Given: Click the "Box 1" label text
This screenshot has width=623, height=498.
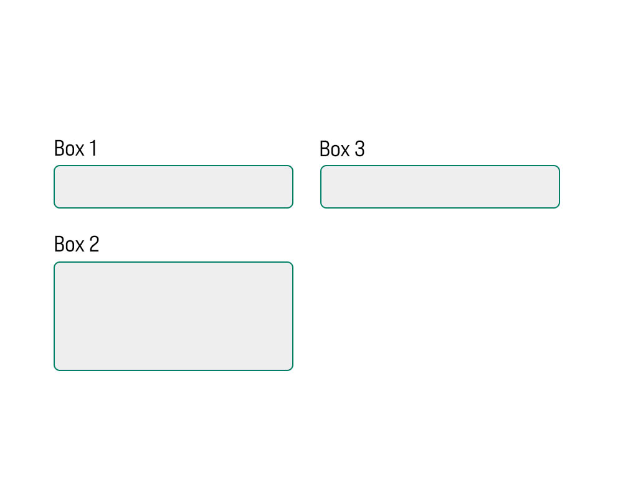Looking at the screenshot, I should (x=75, y=149).
